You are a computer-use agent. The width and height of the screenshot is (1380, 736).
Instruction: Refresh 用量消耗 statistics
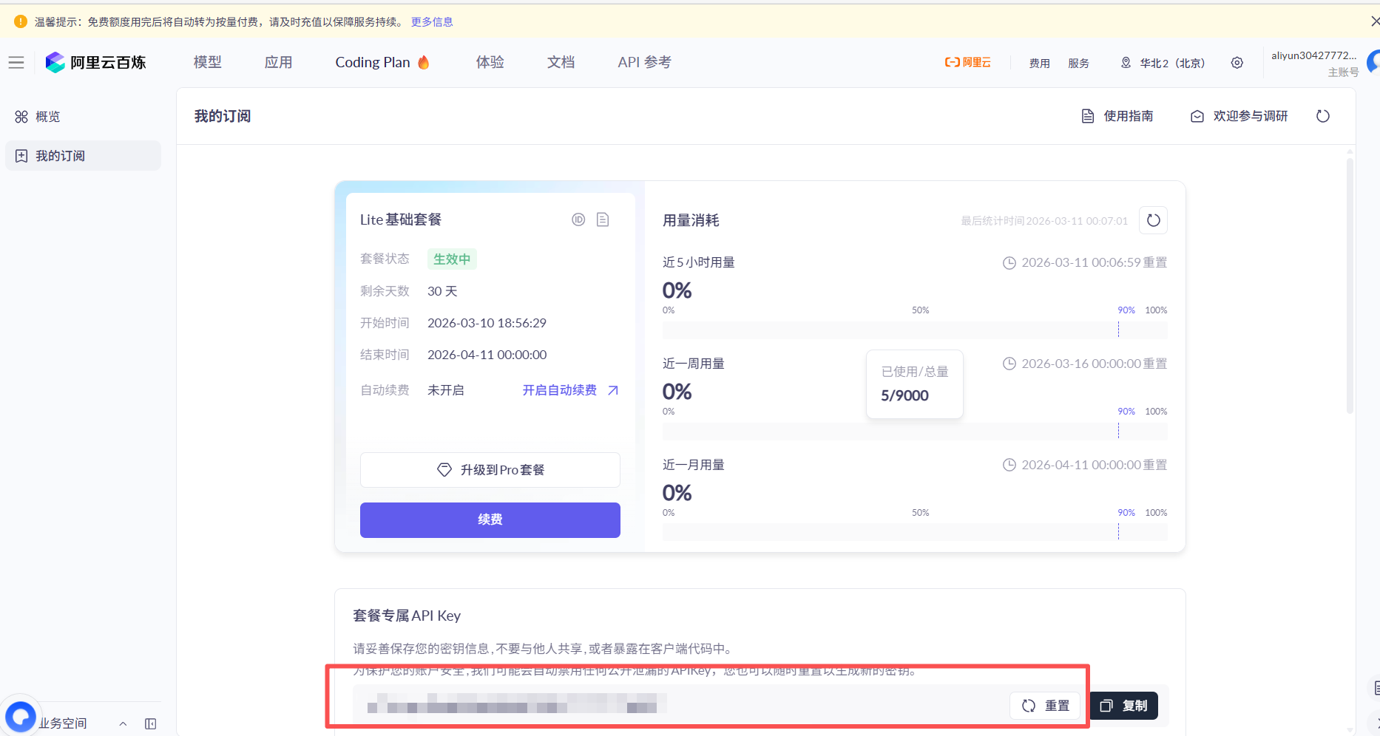[x=1153, y=220]
